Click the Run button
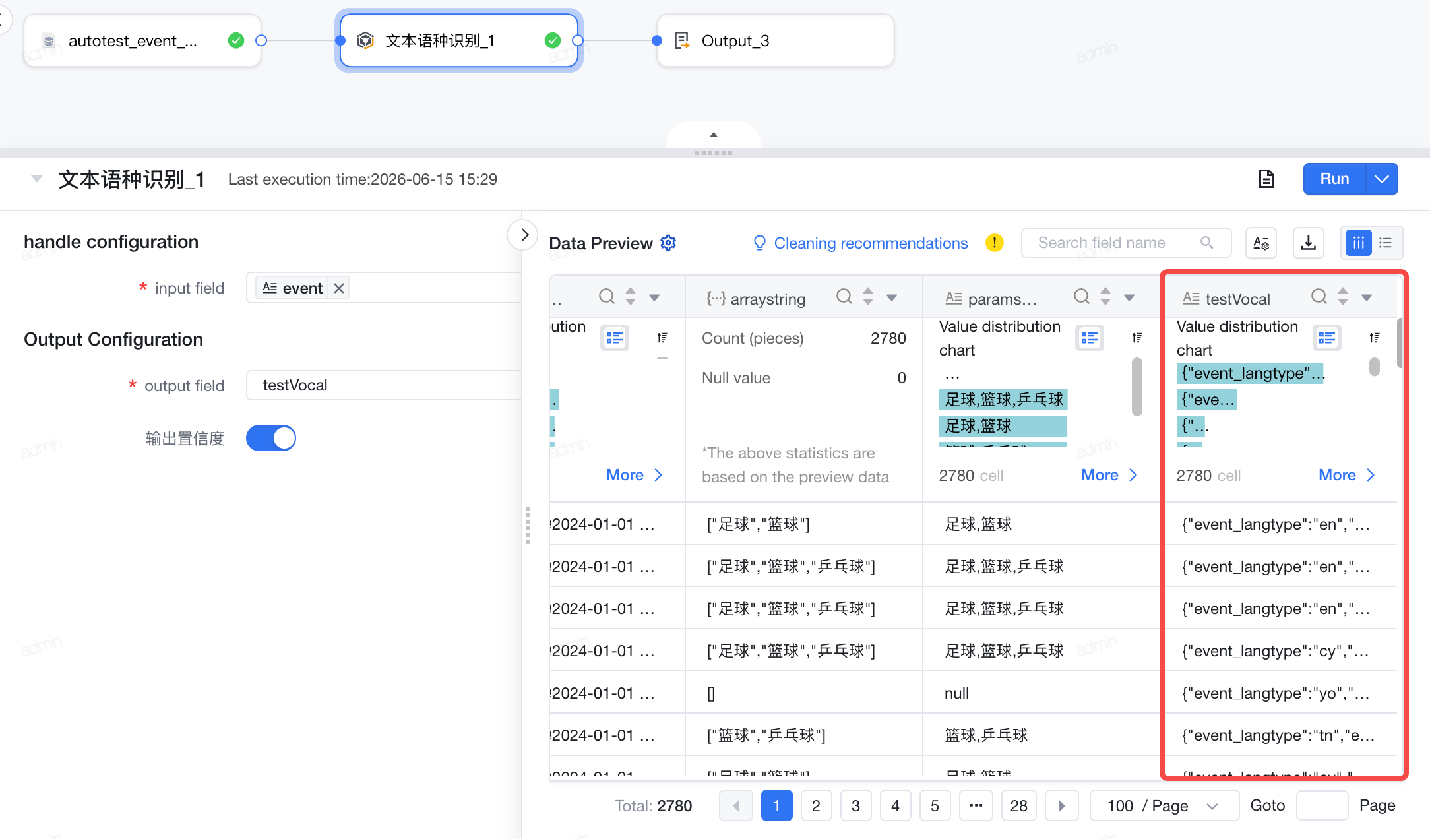Screen dimensions: 1430x839 pos(1334,179)
